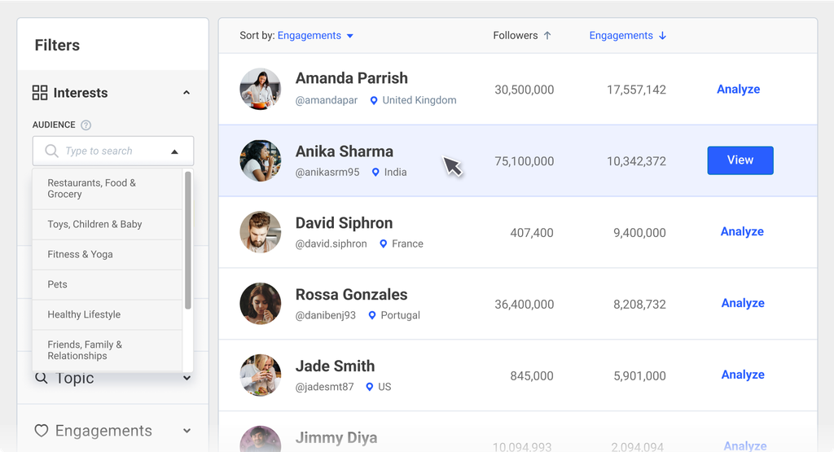Click the Engagements heart icon in Filters
The height and width of the screenshot is (452, 834).
[41, 431]
